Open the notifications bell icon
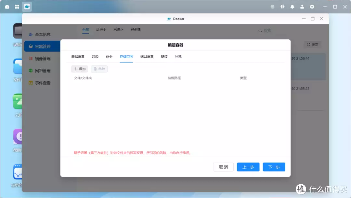 coord(292,7)
